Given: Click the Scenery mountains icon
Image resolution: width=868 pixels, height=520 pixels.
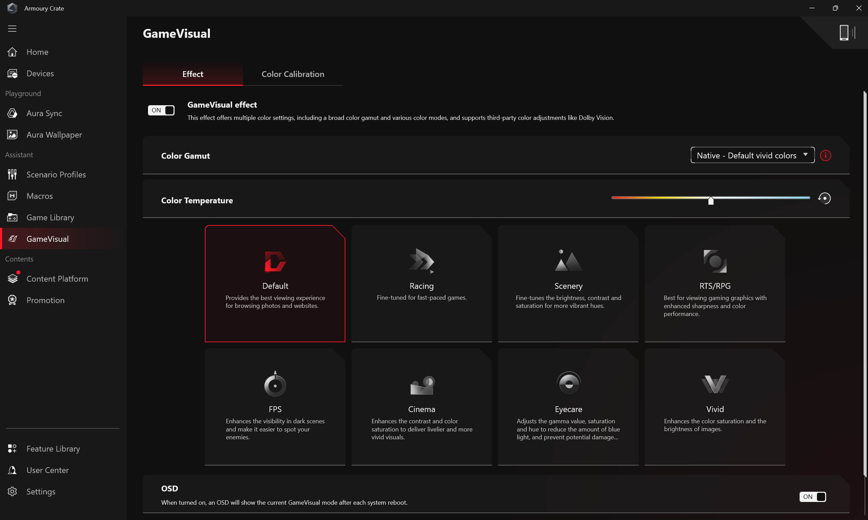Looking at the screenshot, I should (568, 261).
